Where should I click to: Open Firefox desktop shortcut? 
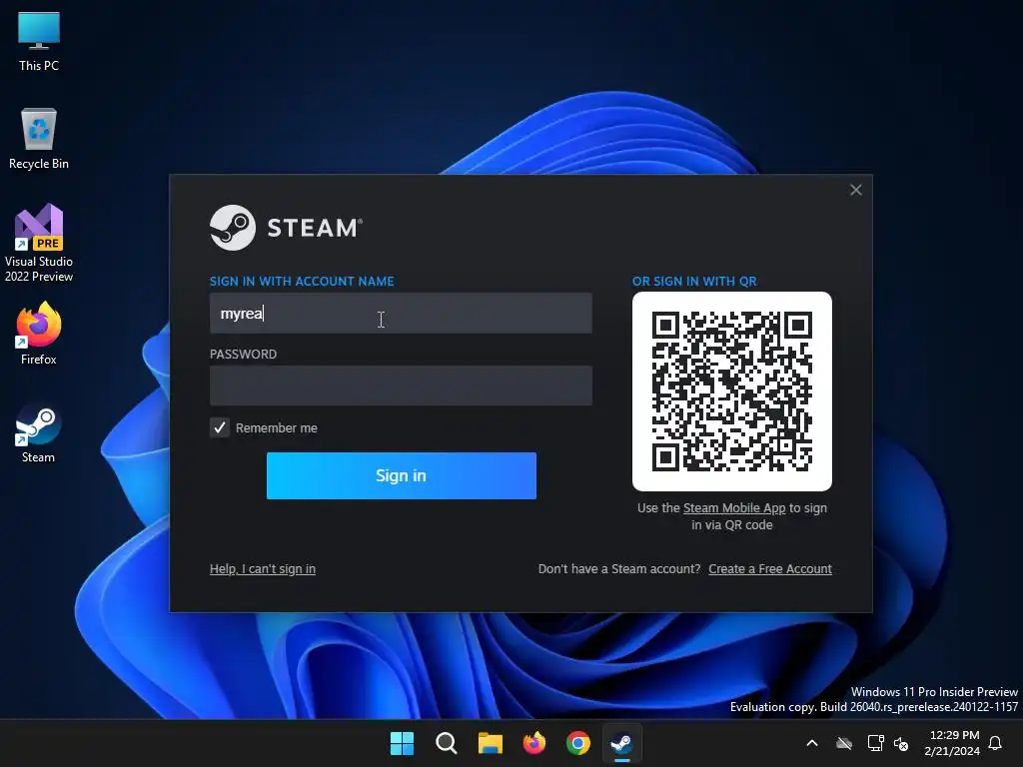point(39,334)
